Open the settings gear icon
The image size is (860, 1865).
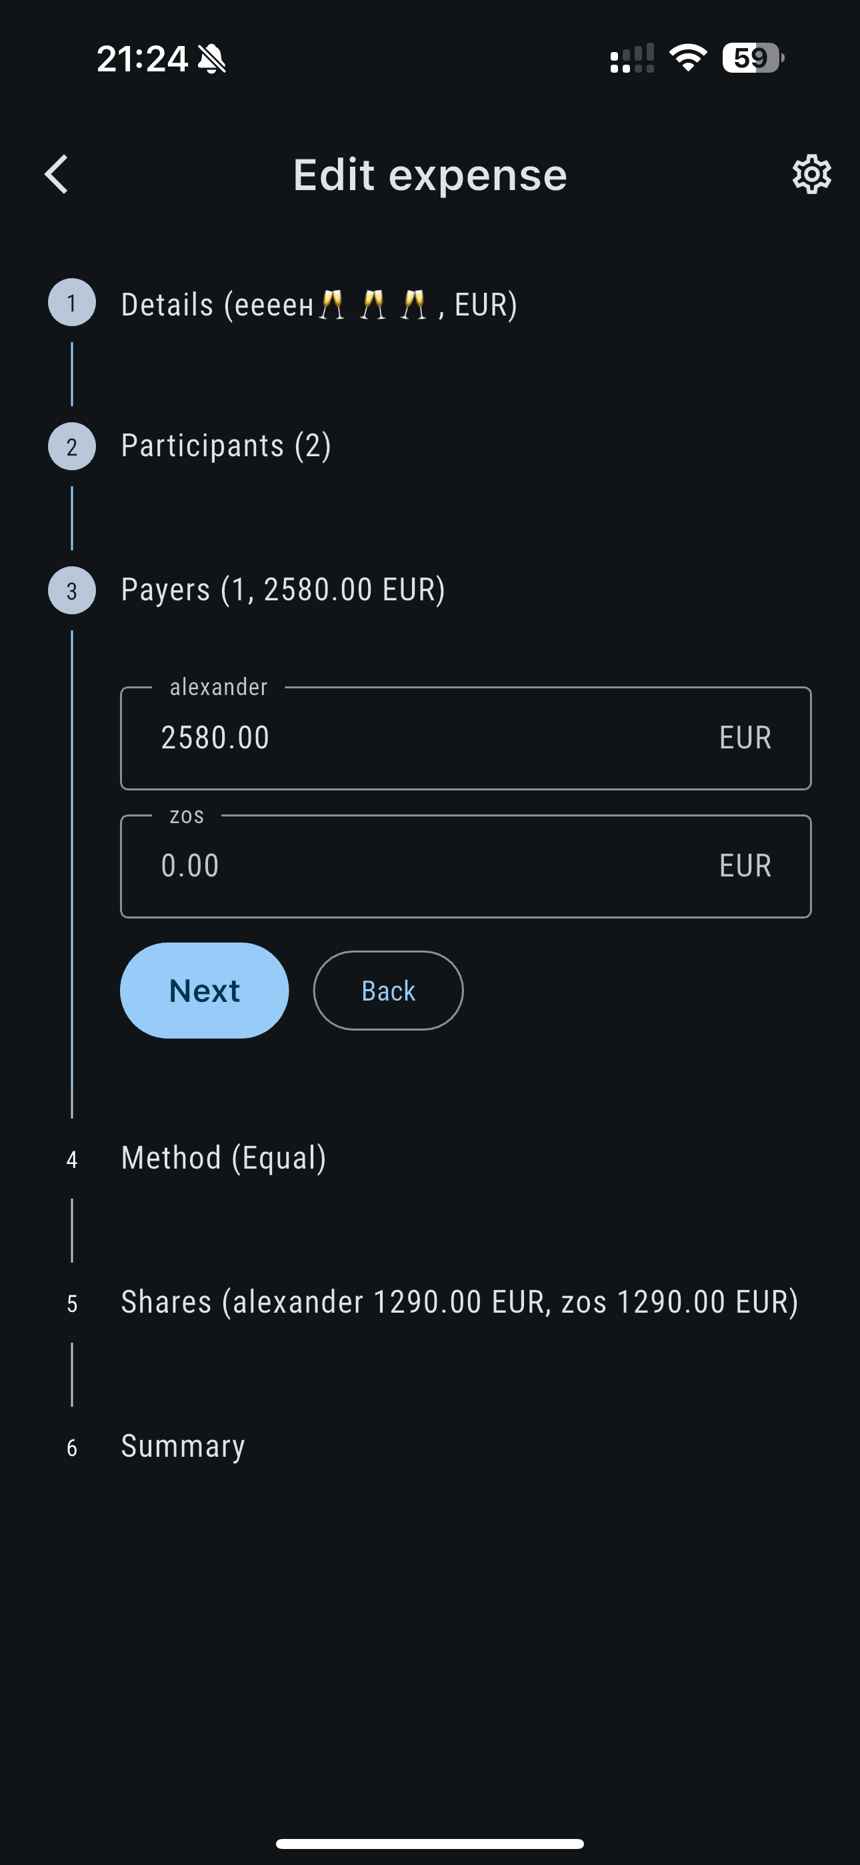click(811, 175)
